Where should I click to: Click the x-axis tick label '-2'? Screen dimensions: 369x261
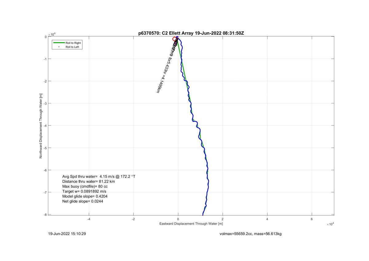(x=133, y=219)
